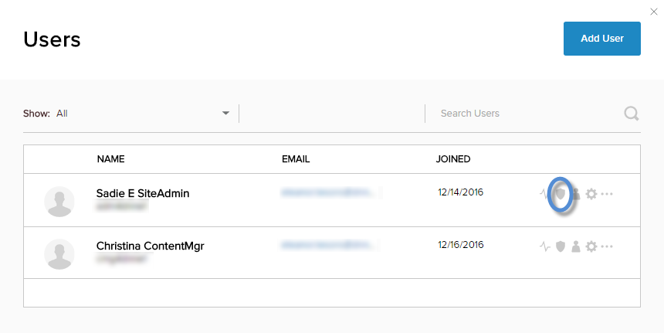Expand the Show: All dropdown arrow

click(x=225, y=114)
